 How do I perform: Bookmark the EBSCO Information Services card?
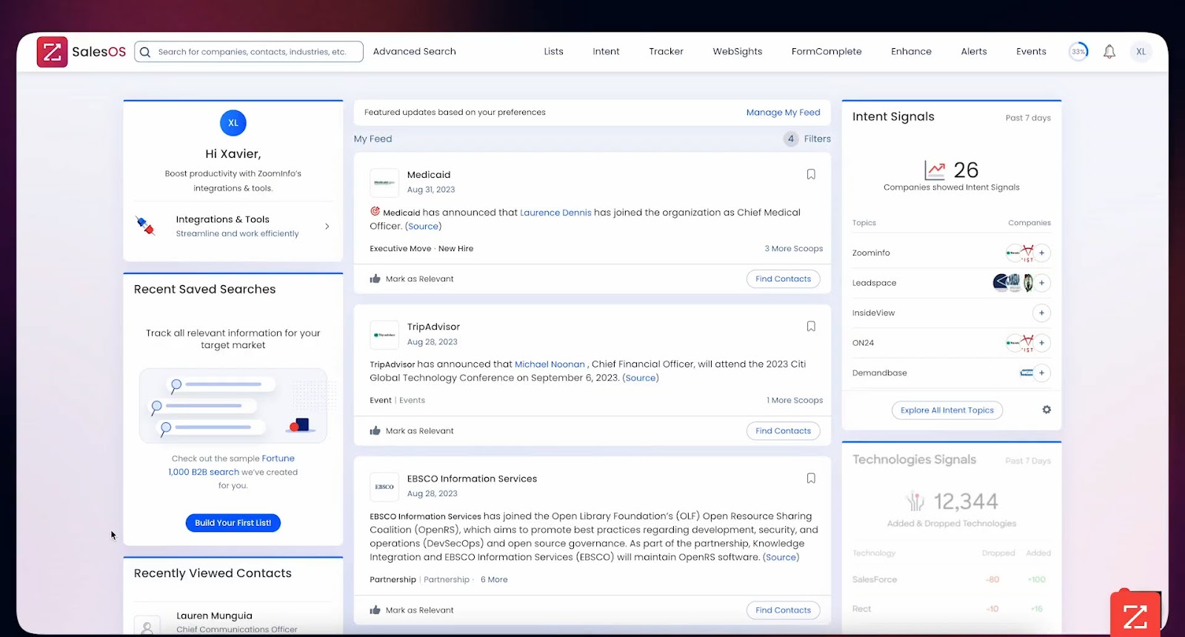[811, 478]
